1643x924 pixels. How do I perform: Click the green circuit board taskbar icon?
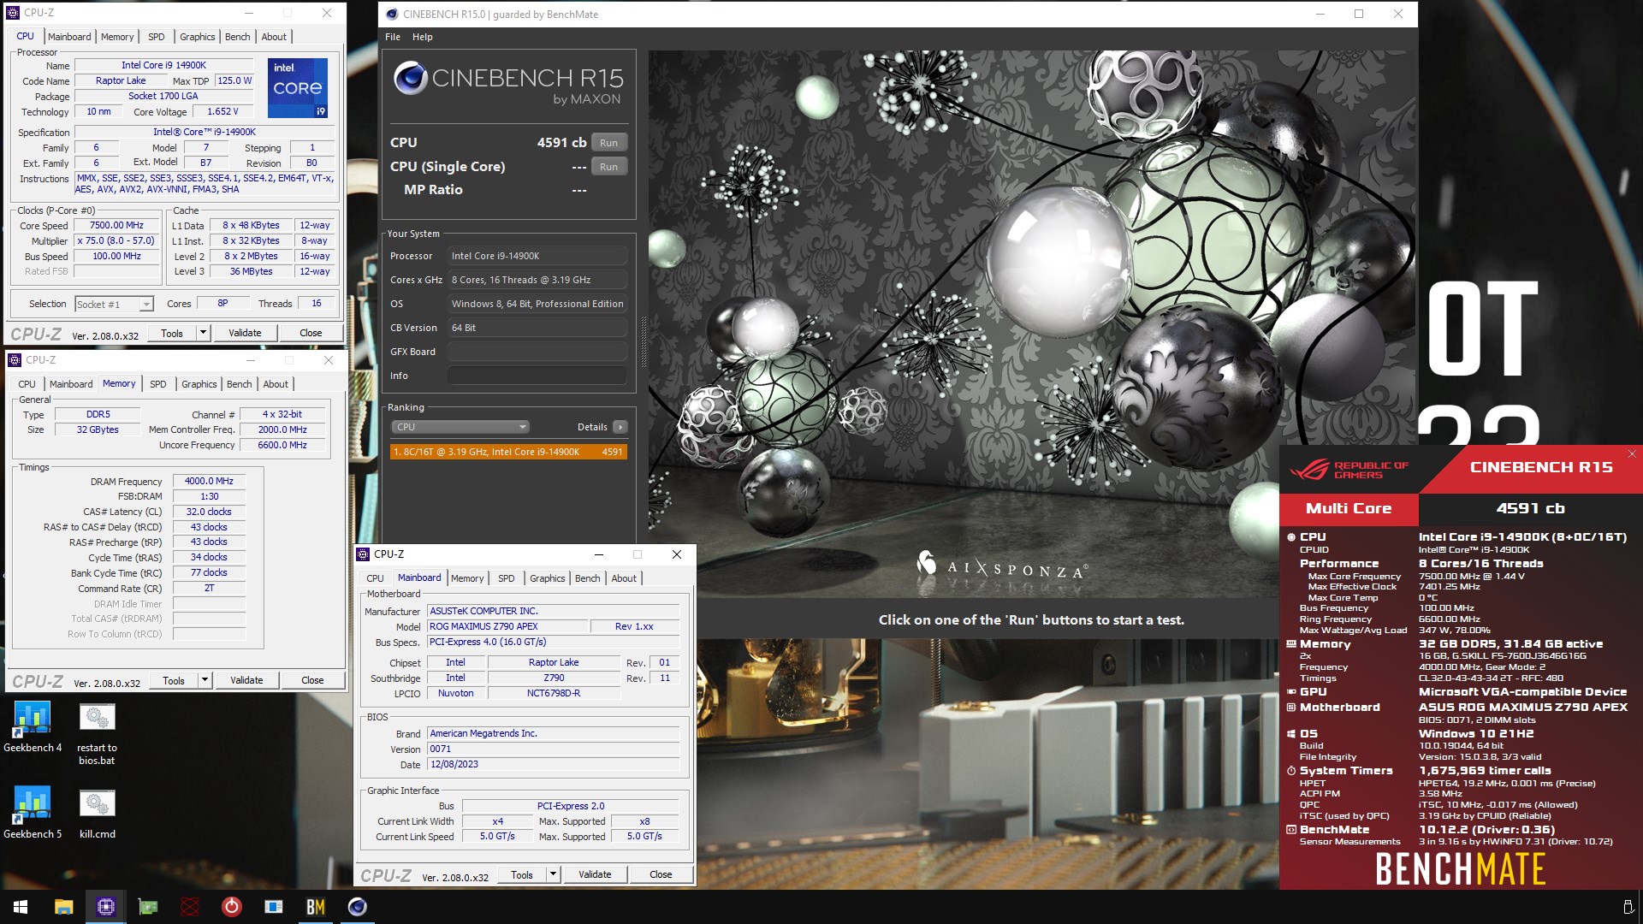(x=147, y=907)
